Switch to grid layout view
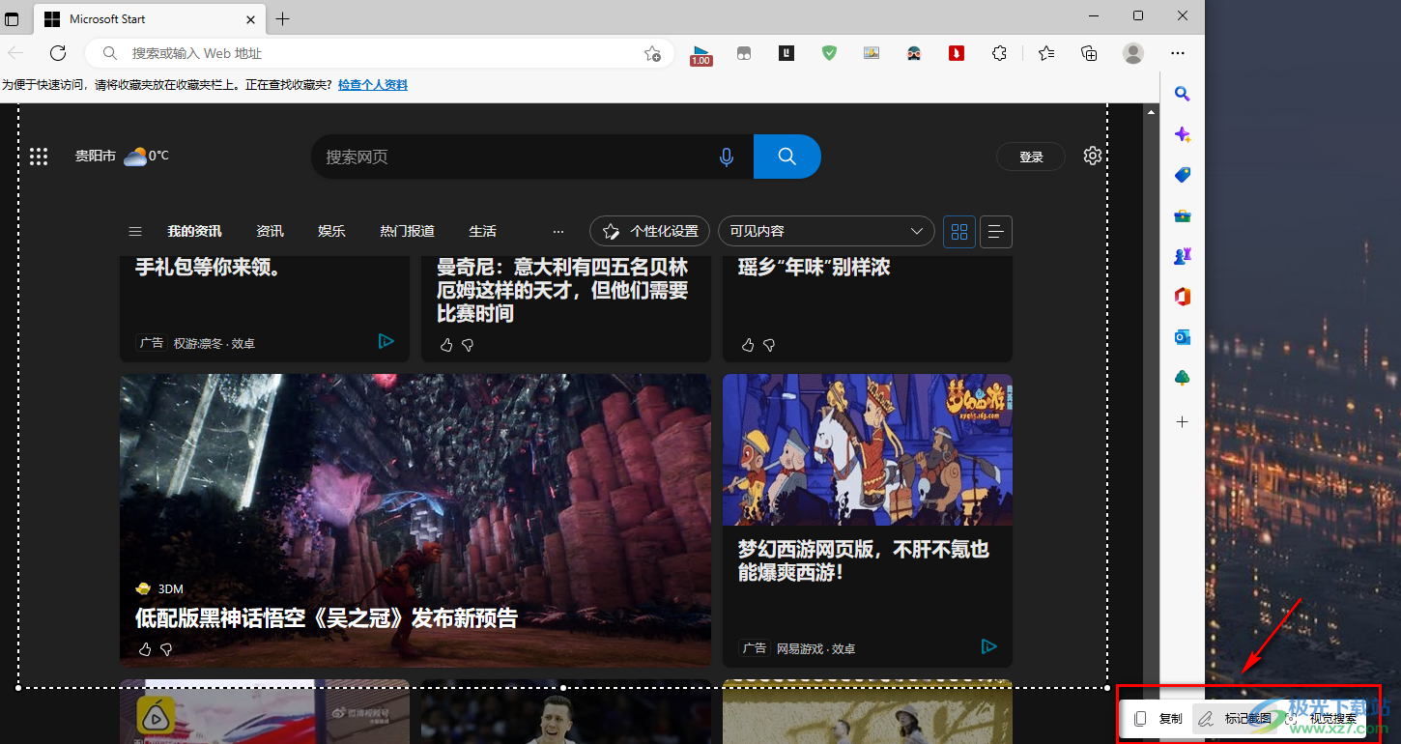Viewport: 1401px width, 744px height. pos(958,231)
